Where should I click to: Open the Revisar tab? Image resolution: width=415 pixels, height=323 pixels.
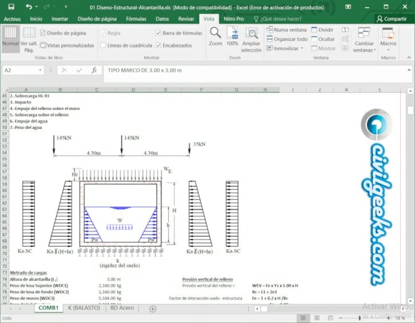(186, 19)
